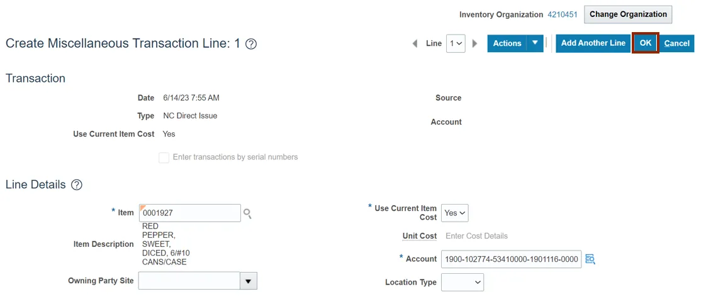The width and height of the screenshot is (706, 299).
Task: Go to previous line arrow
Action: pos(415,43)
